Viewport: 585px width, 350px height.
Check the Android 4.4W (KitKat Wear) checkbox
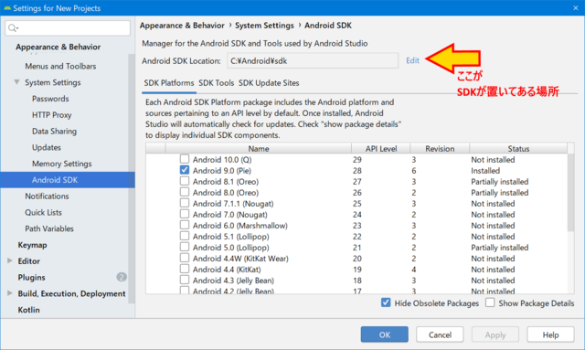(185, 258)
